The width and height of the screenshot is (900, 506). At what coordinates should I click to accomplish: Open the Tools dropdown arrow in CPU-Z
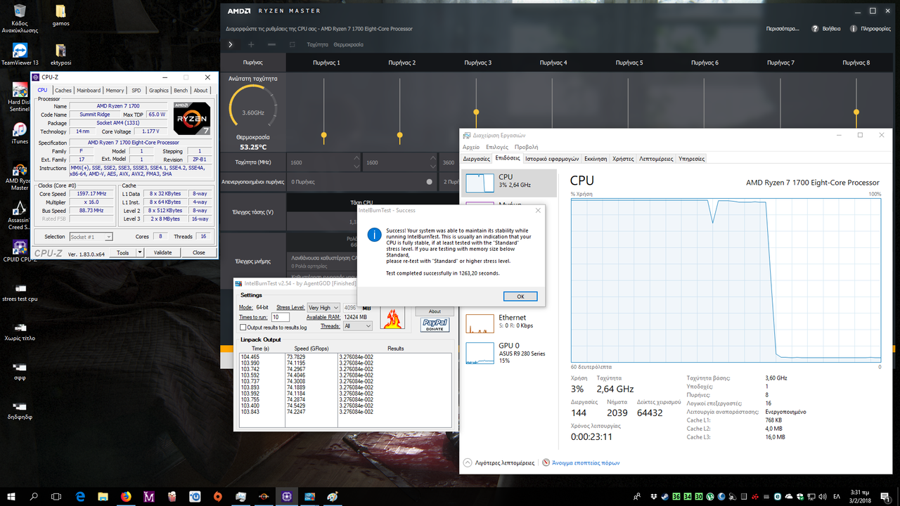pos(139,252)
